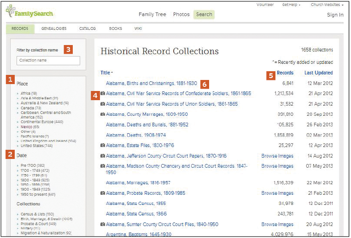Switch to the Genealogies tab
Viewport: 351px width, 238px height.
[x=54, y=28]
